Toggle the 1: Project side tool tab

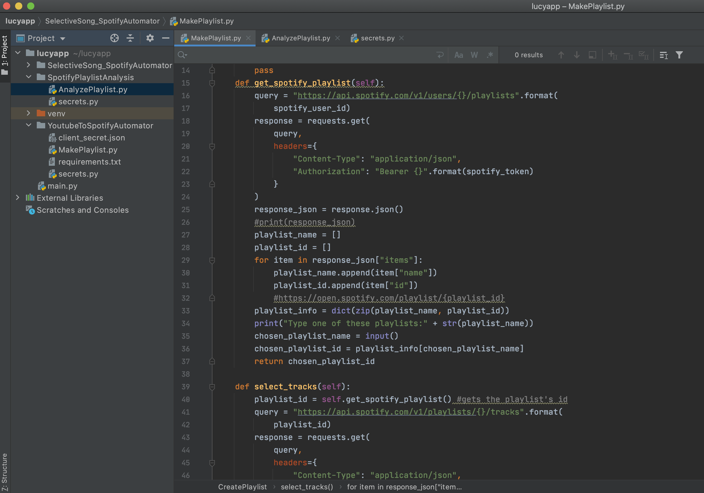[x=5, y=55]
